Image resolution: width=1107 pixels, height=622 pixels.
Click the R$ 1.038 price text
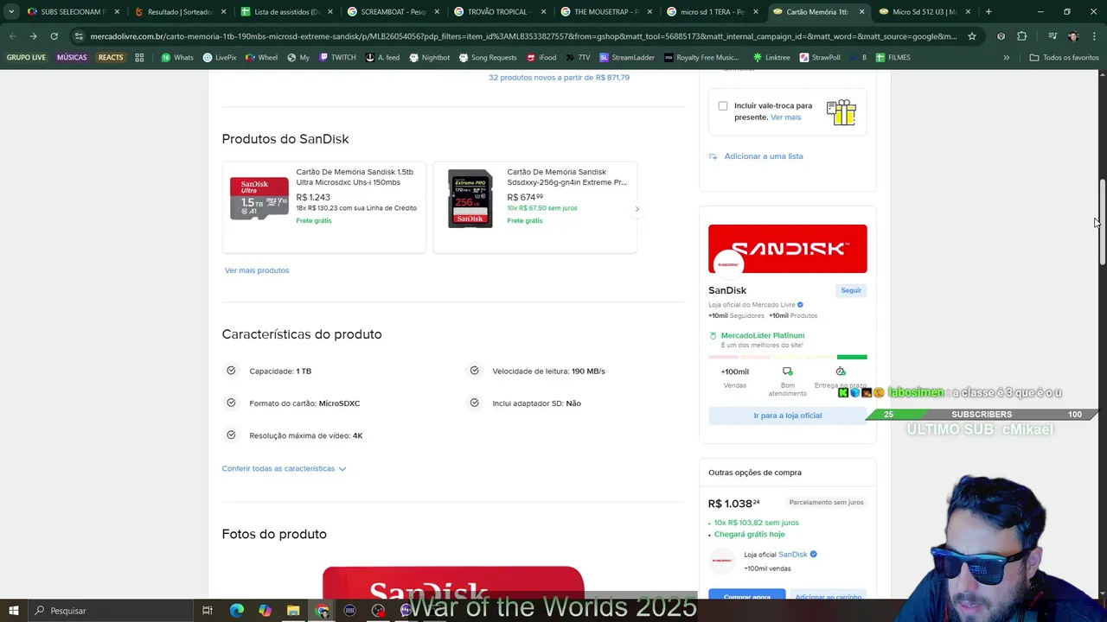734,504
